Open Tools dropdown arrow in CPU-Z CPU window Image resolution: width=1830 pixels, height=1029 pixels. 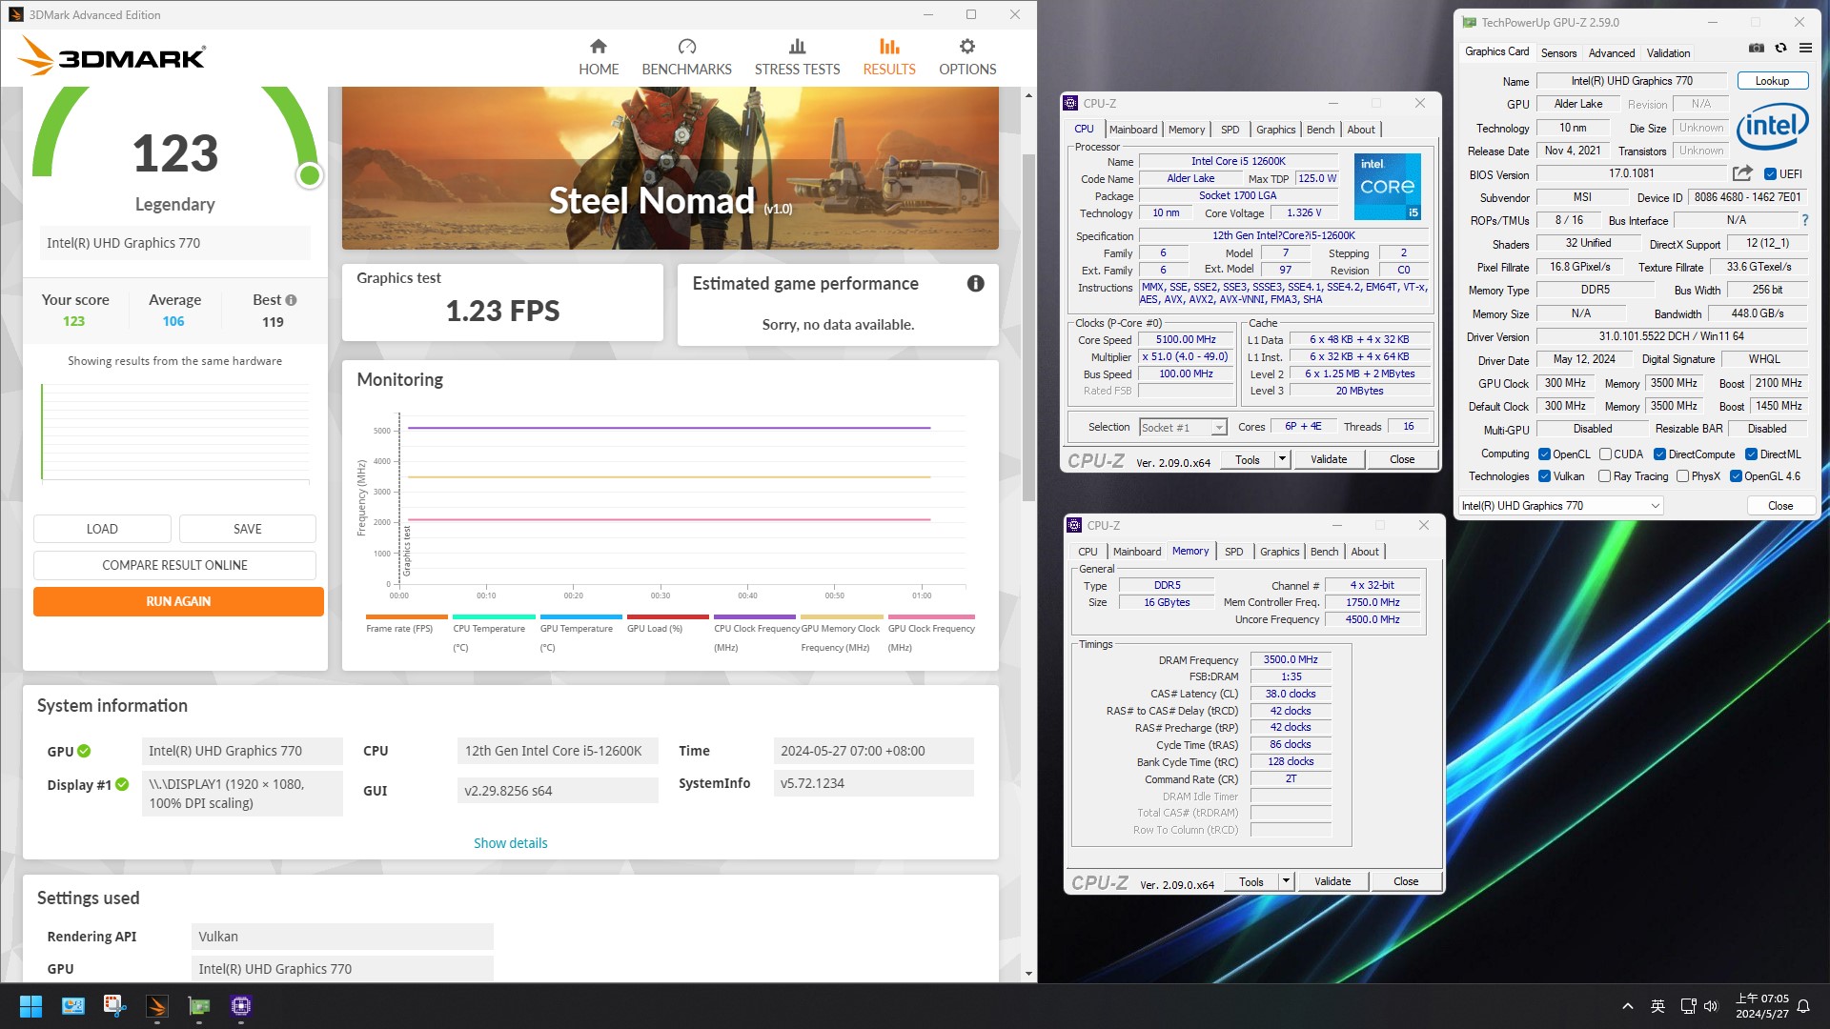coord(1282,459)
